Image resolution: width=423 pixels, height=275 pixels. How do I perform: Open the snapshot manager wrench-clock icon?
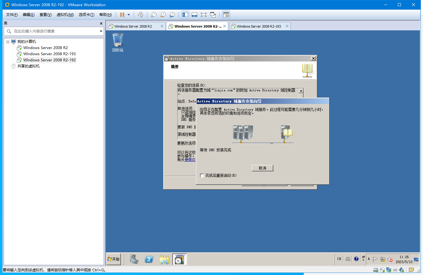172,15
